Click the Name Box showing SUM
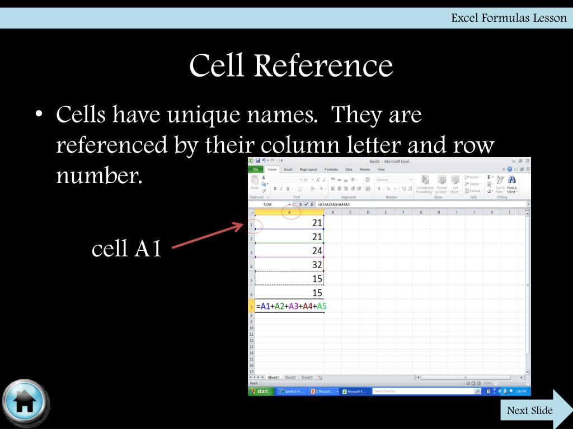 (270, 204)
